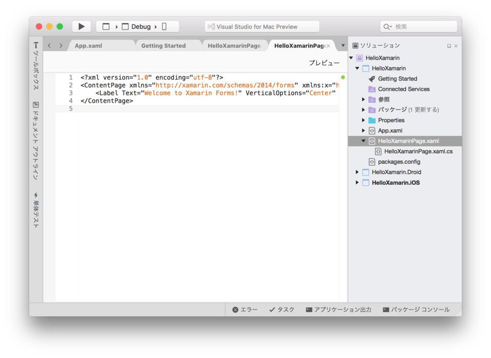Select the App.xaml file icon
The image size is (491, 358).
372,130
